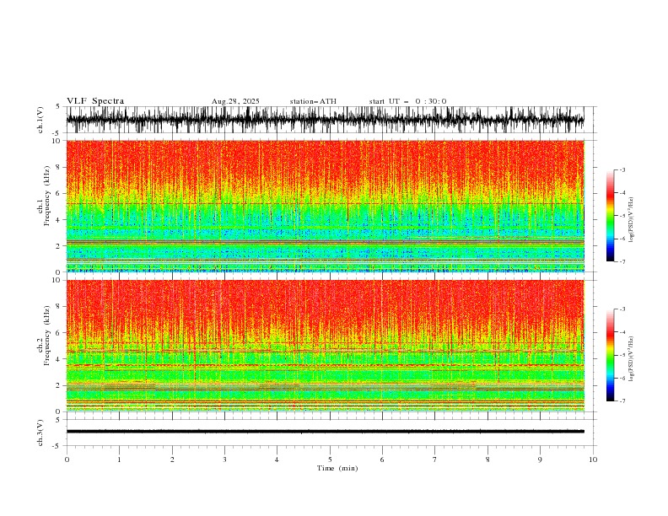Screen dimensions: 668x516
Task: Click the "6" kHz tick on ch.2 spectrogram
Action: (x=59, y=333)
